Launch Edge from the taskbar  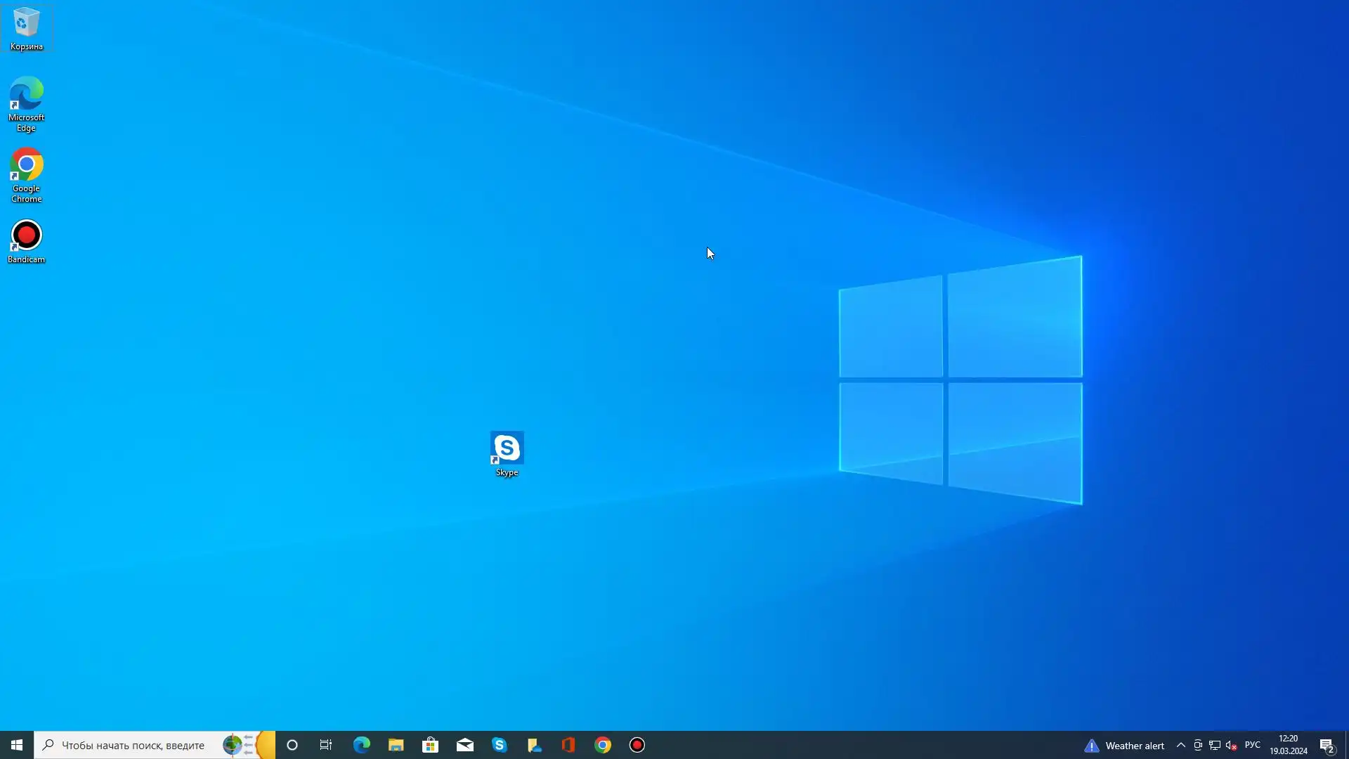click(x=361, y=745)
